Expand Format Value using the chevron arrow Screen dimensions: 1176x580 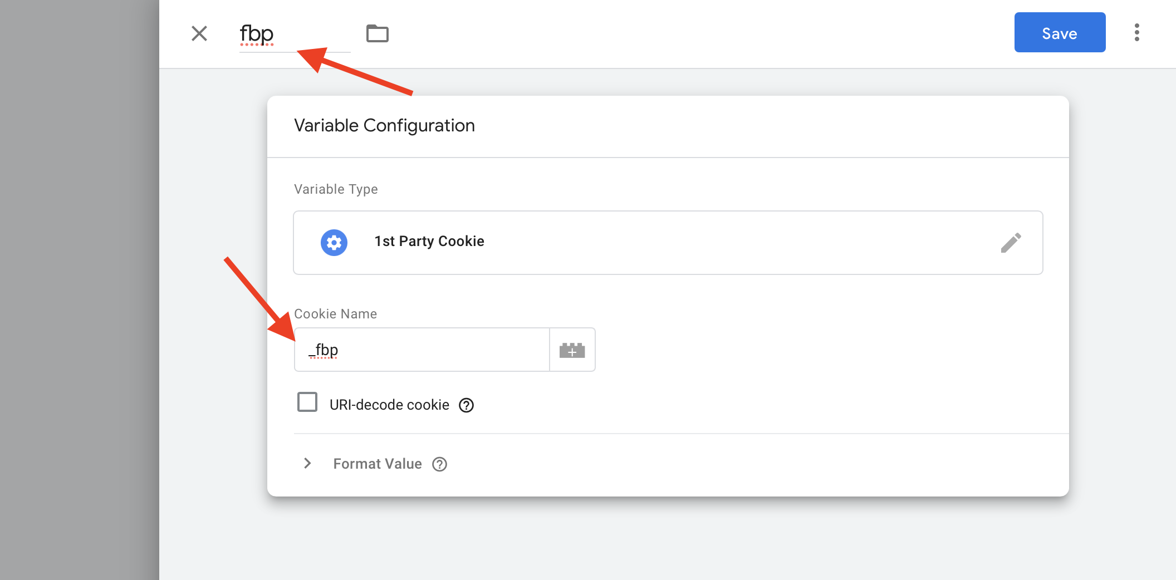[307, 463]
